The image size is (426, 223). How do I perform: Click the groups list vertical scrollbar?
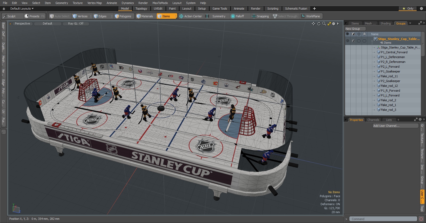pos(423,44)
